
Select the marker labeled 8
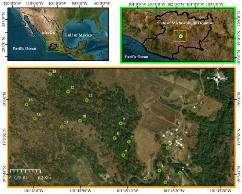(x=114, y=138)
